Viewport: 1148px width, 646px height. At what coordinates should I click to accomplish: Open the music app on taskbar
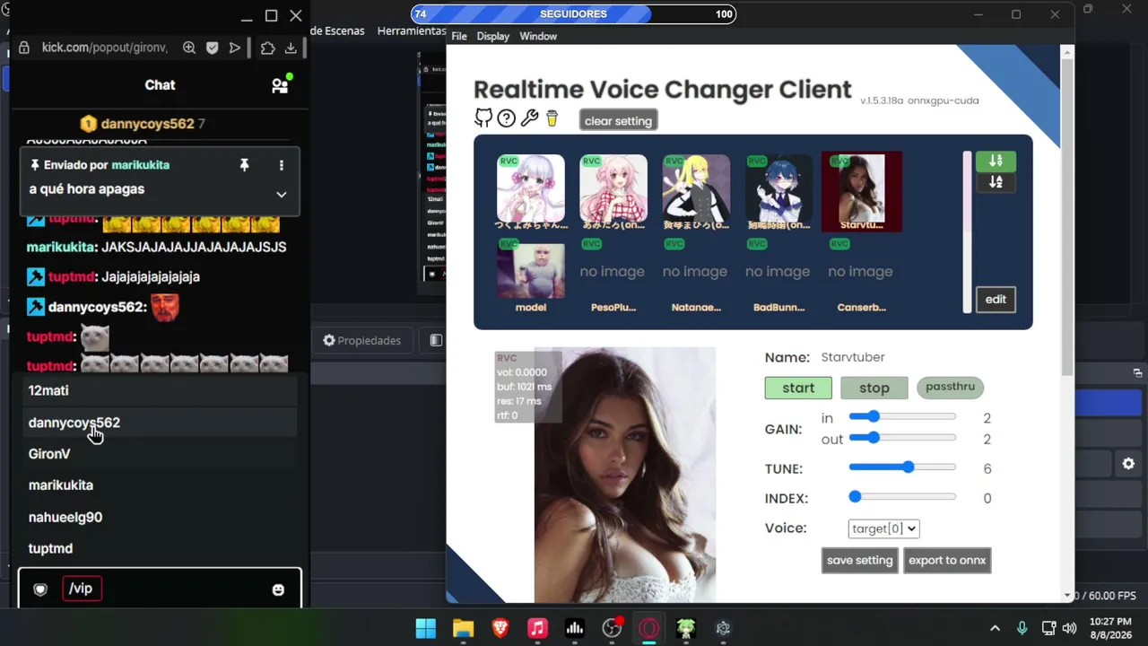pos(537,628)
